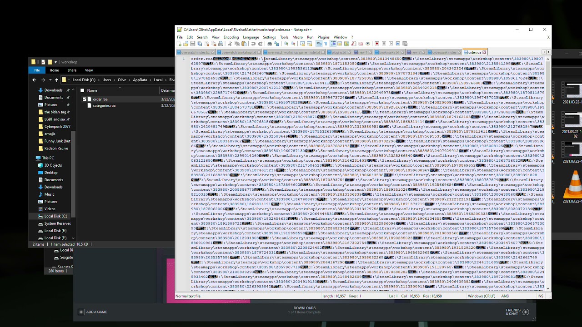Open the Language menu
Screen dimensions: 582x327
251,37
